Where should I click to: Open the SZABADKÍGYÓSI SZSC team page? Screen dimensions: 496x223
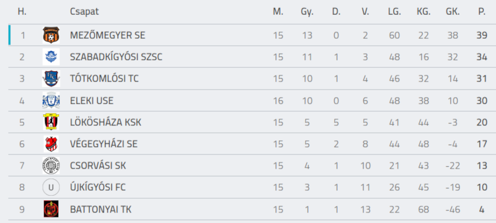coord(116,57)
